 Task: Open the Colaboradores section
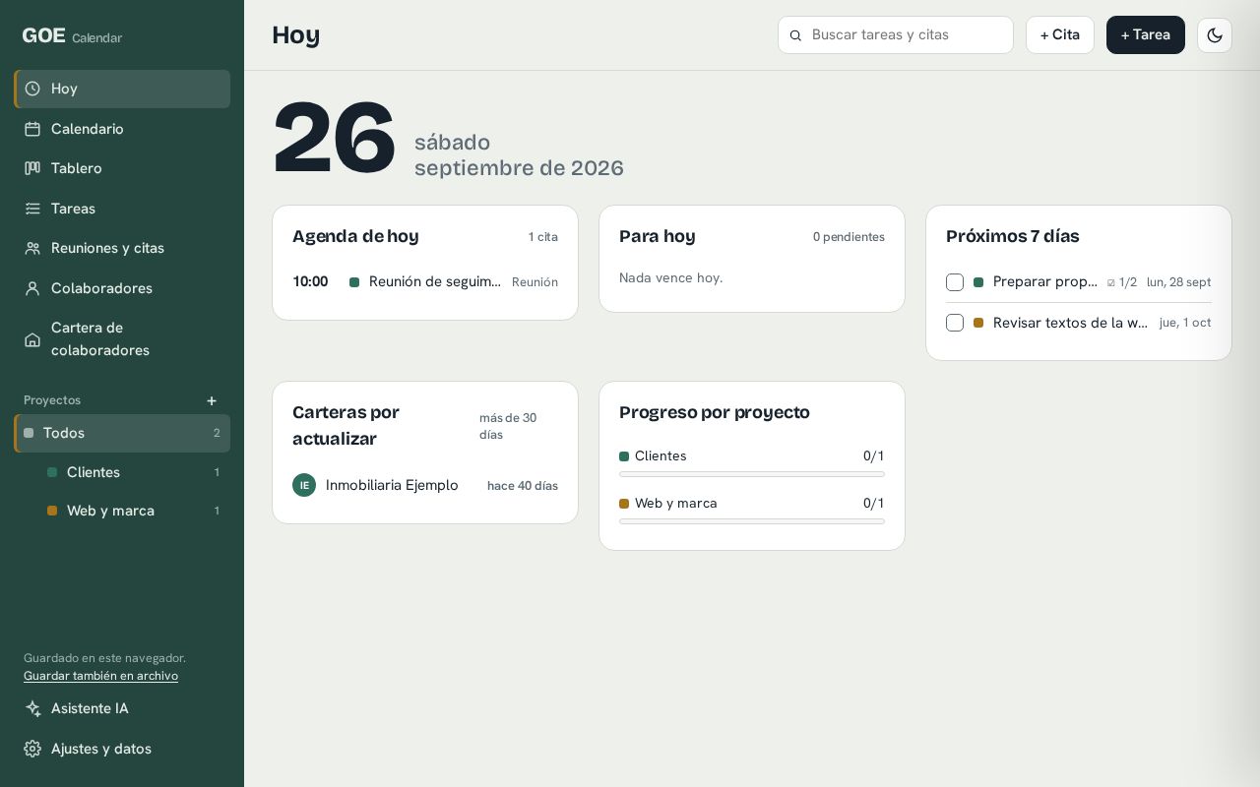click(x=122, y=288)
